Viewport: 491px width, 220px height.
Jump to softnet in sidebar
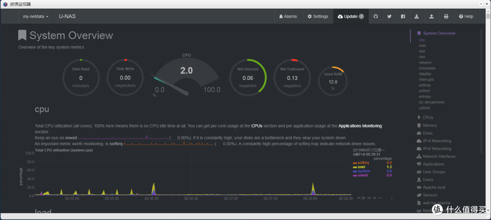425,91
